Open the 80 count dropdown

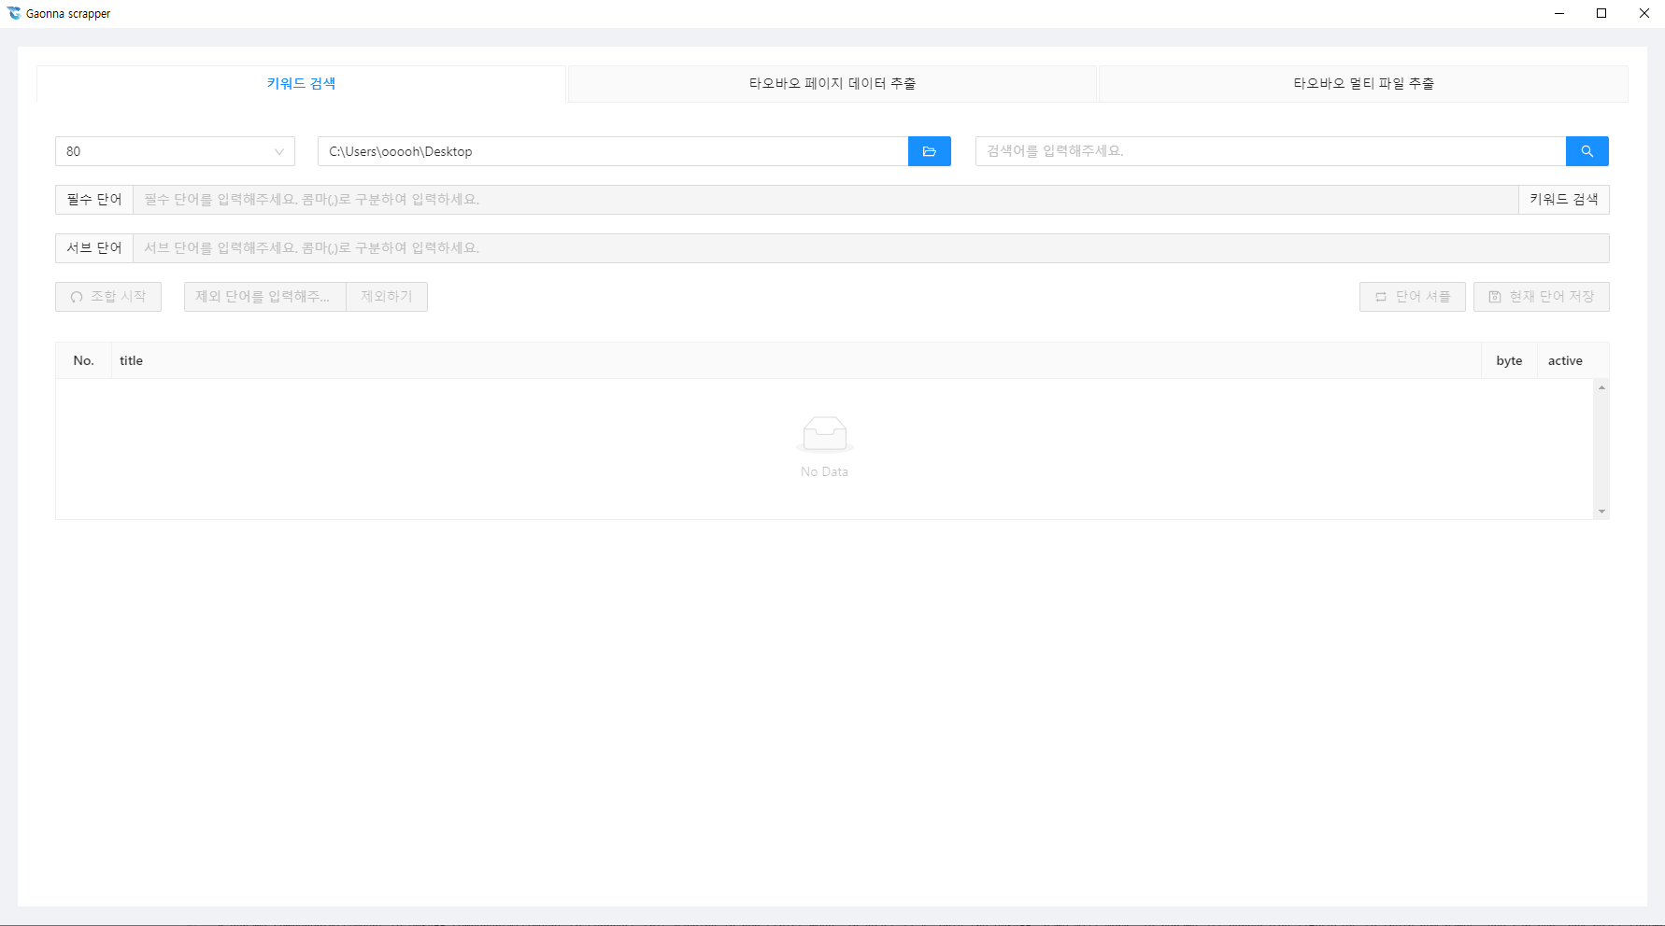pos(175,151)
